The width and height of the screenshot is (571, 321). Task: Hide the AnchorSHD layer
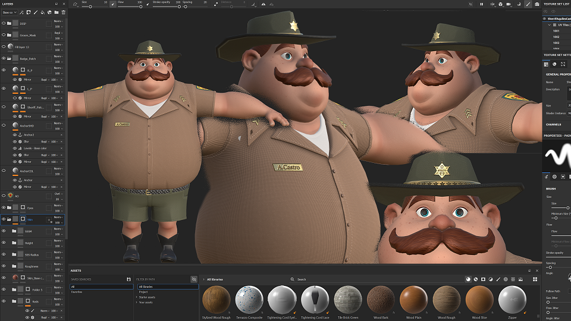(x=4, y=125)
